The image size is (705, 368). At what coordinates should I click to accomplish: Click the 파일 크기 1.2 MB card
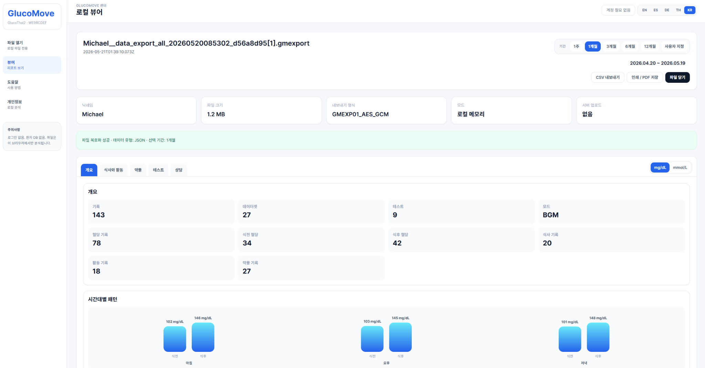coord(261,110)
